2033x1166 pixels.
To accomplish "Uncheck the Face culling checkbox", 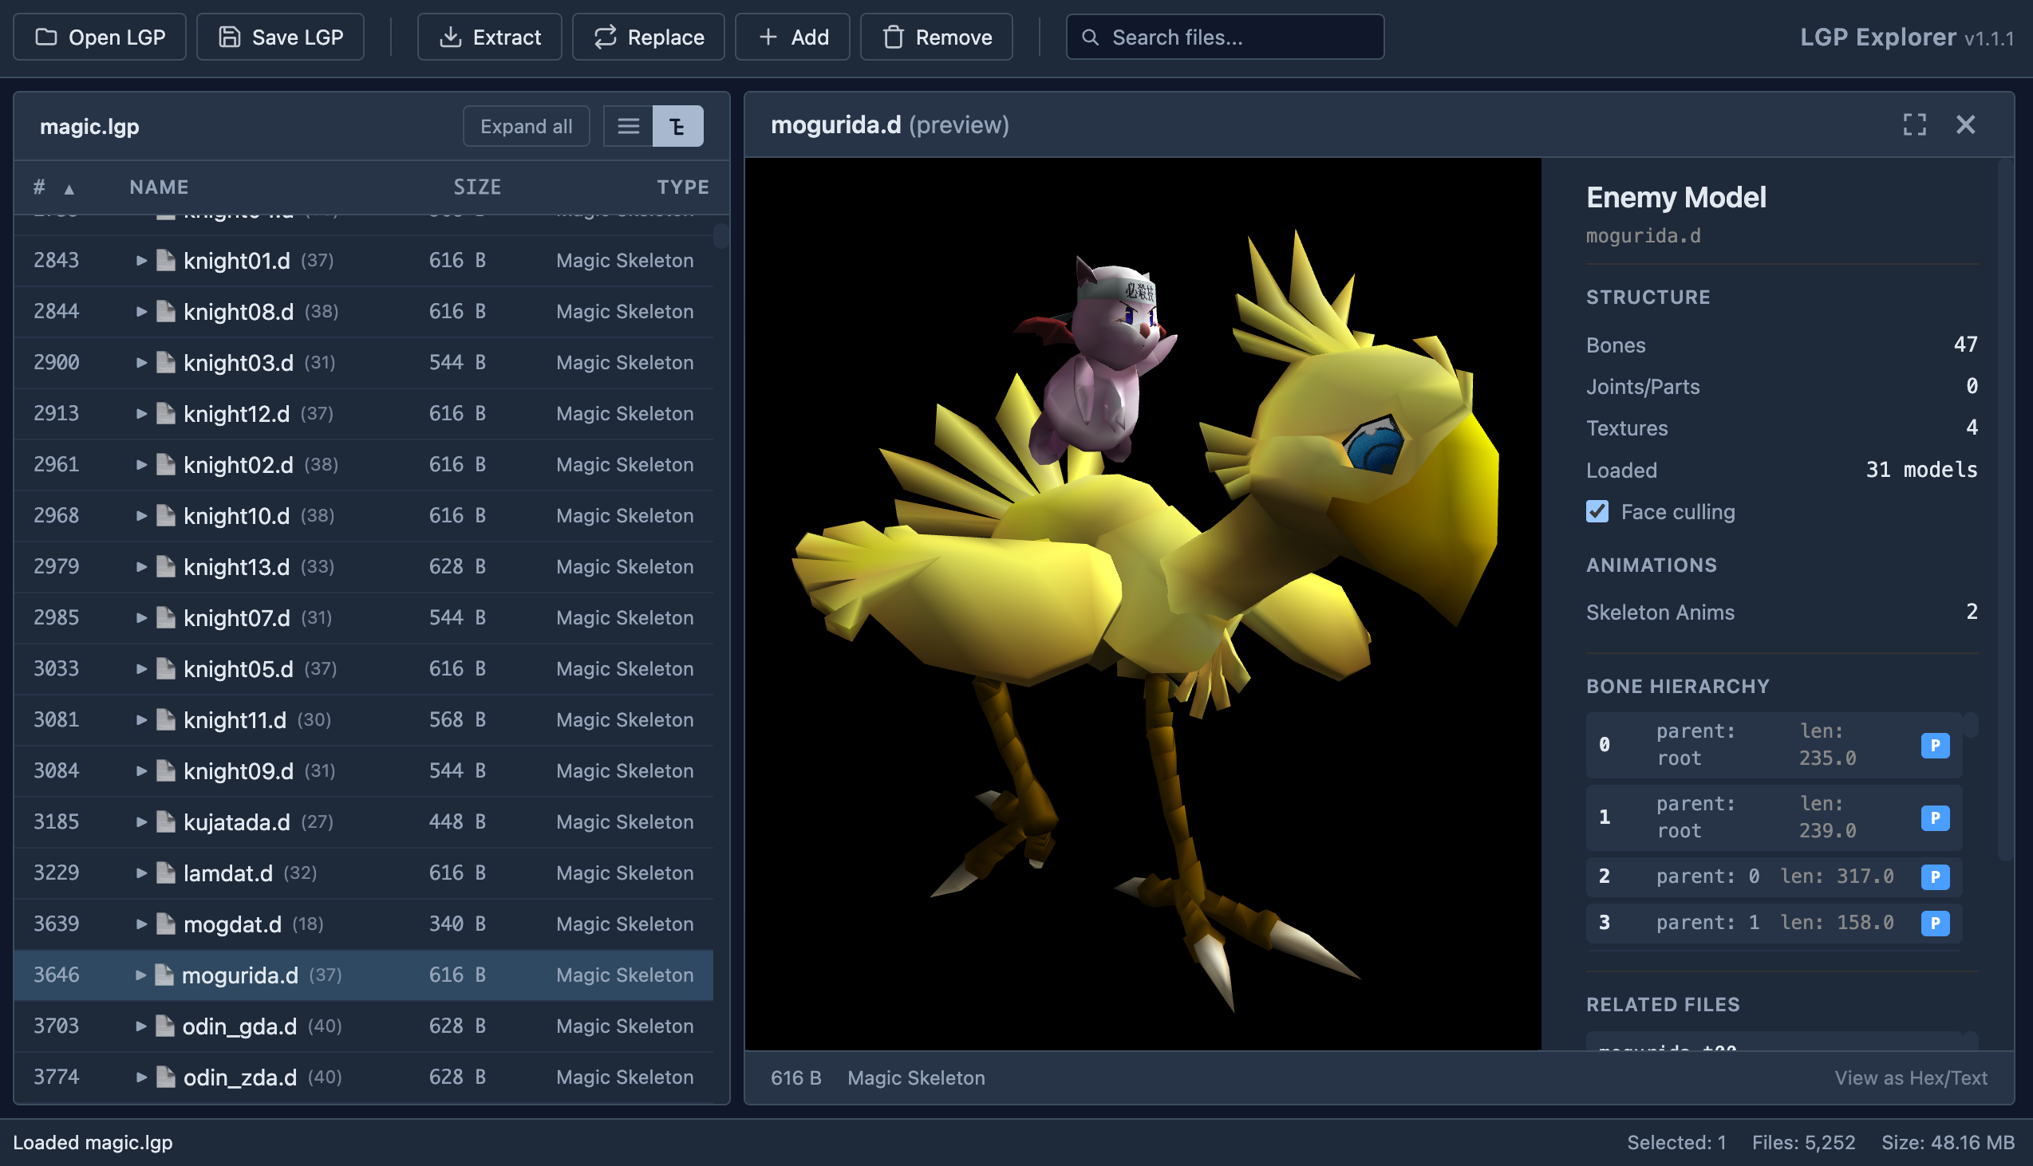I will pos(1597,512).
